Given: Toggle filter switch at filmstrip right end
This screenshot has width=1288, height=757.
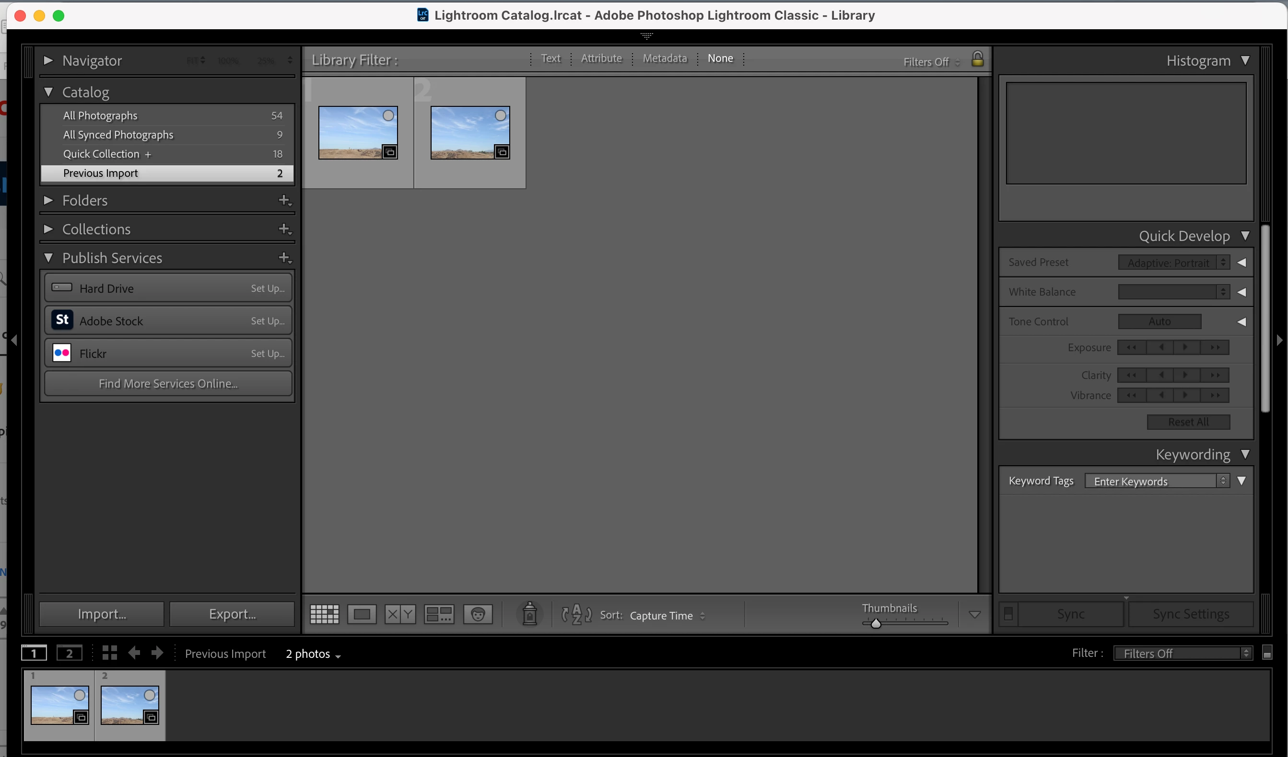Looking at the screenshot, I should tap(1266, 653).
